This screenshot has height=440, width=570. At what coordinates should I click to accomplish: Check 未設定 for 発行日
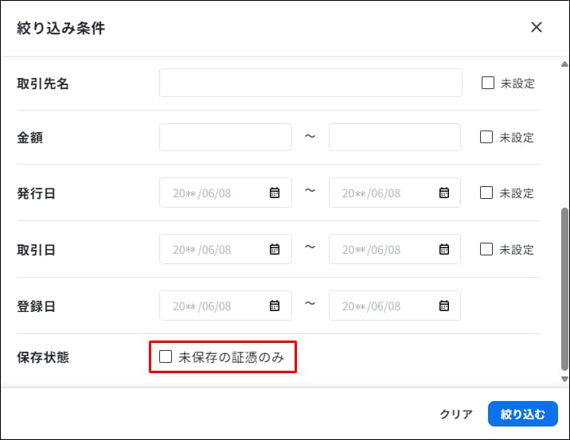[x=486, y=193]
